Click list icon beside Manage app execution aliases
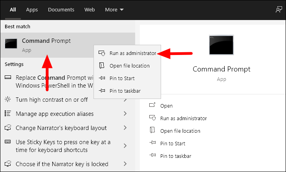Viewport: 286px width, 172px height. [x=8, y=113]
